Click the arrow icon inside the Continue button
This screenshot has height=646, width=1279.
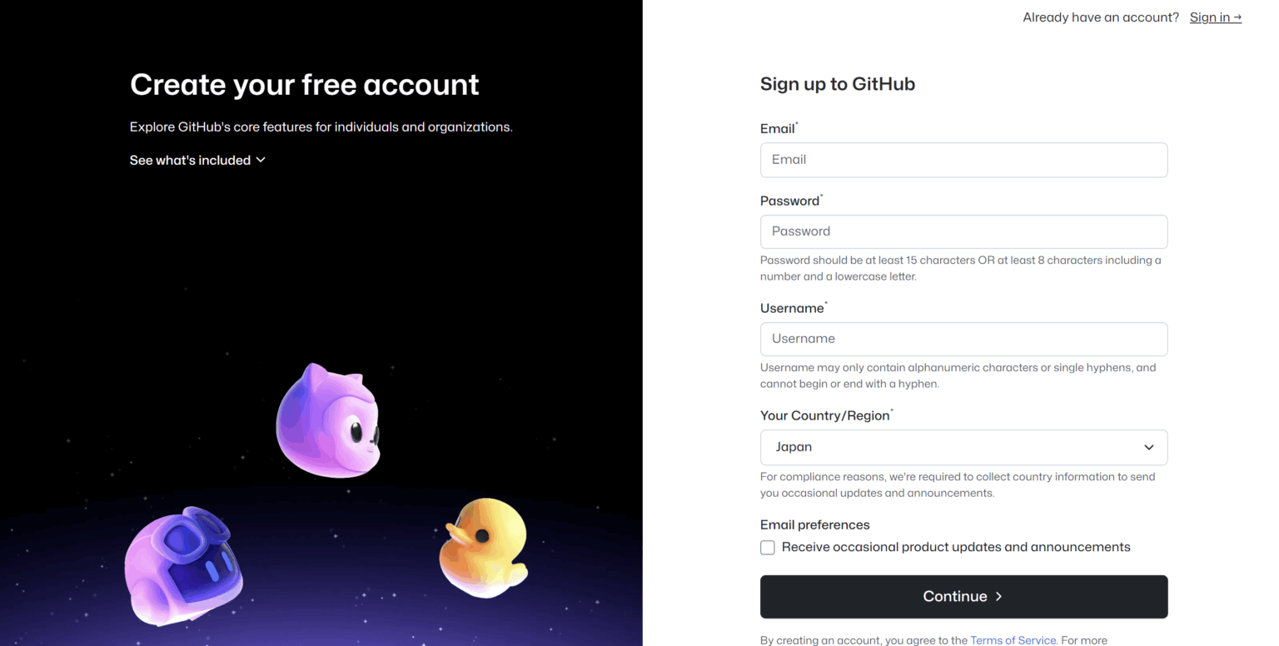pyautogui.click(x=997, y=596)
